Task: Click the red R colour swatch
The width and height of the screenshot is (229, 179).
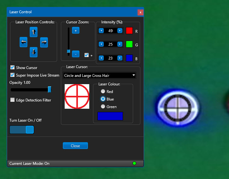Action: pyautogui.click(x=129, y=31)
